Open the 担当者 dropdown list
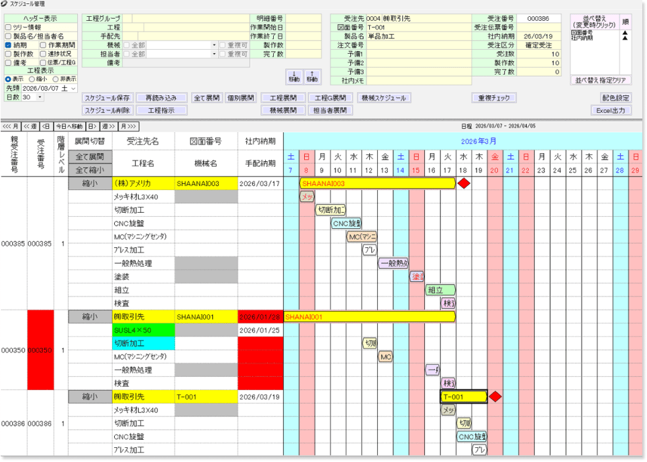The height and width of the screenshot is (462, 647). tap(214, 54)
